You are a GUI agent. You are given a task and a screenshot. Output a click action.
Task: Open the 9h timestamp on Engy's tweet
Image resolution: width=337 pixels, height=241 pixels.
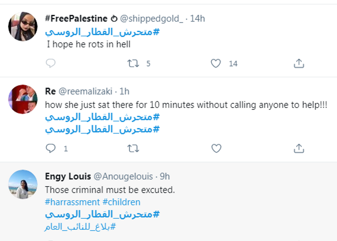click(x=165, y=176)
